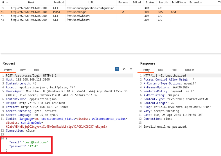The image size is (221, 156).
Task: Open the Request panel hamburger menu
Action: point(131,69)
